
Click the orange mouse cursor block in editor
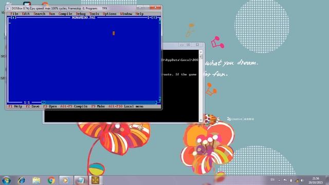point(114,33)
